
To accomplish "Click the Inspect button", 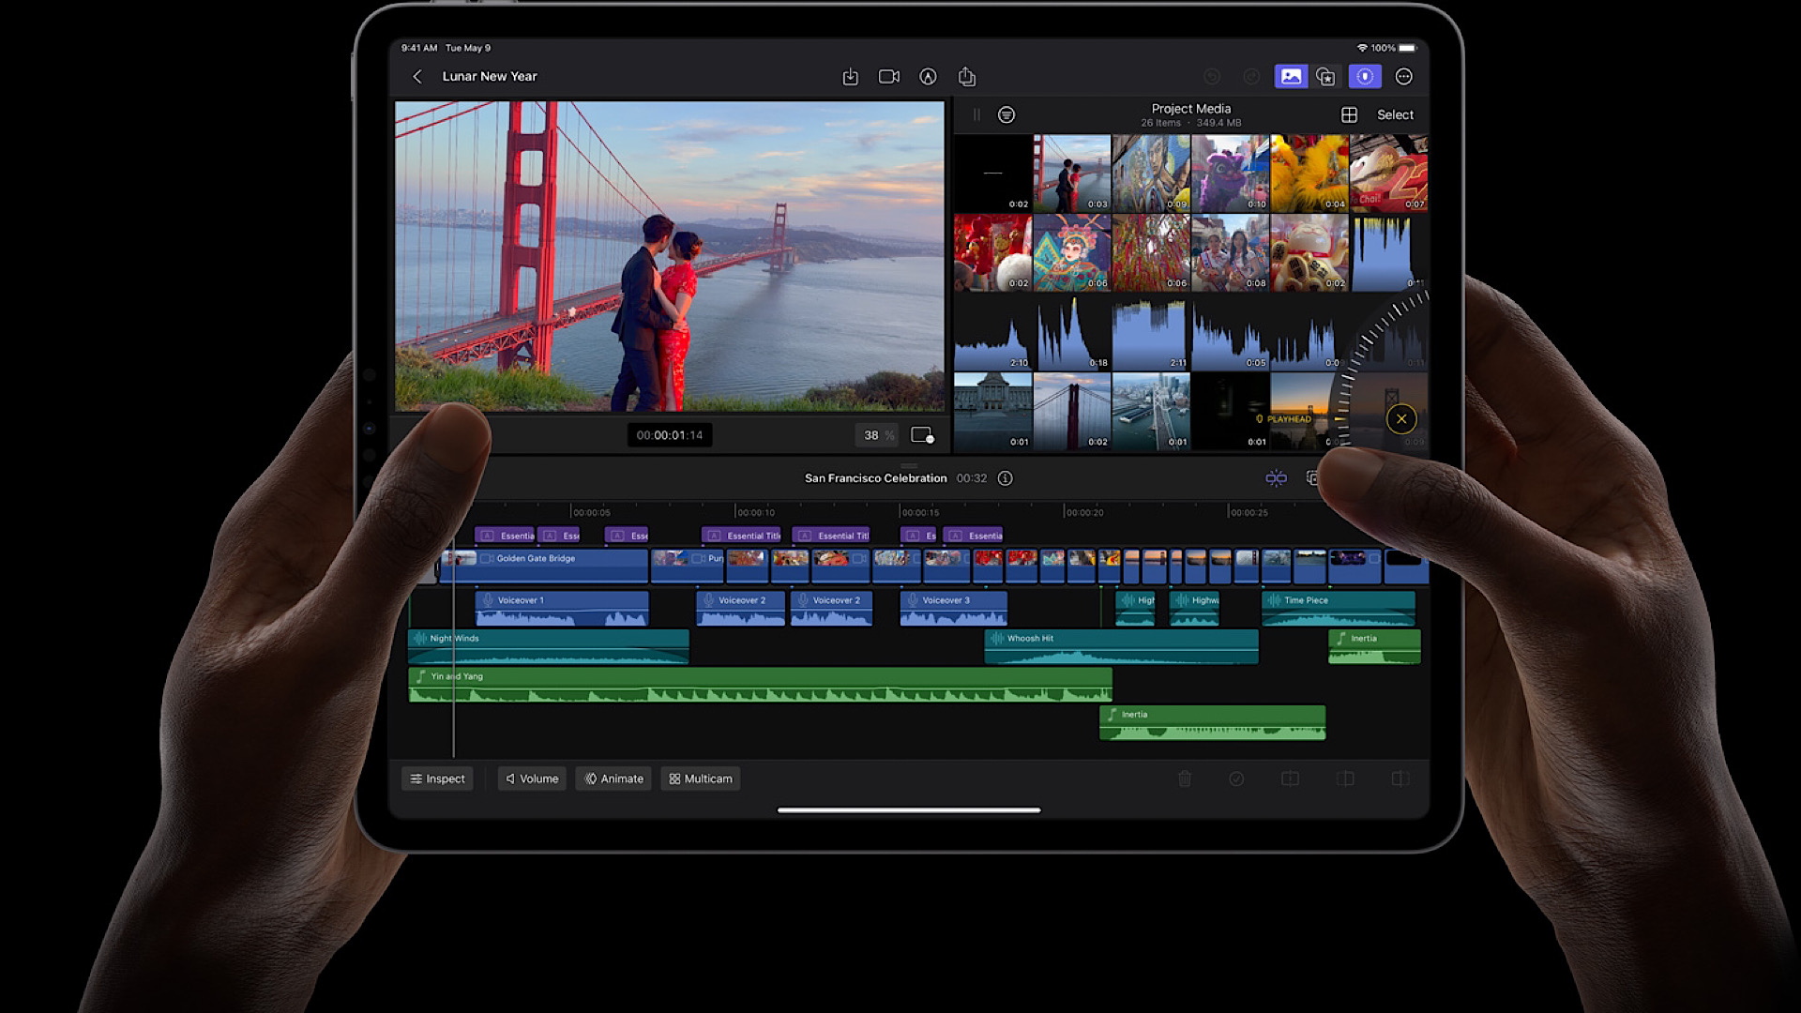I will pyautogui.click(x=437, y=779).
